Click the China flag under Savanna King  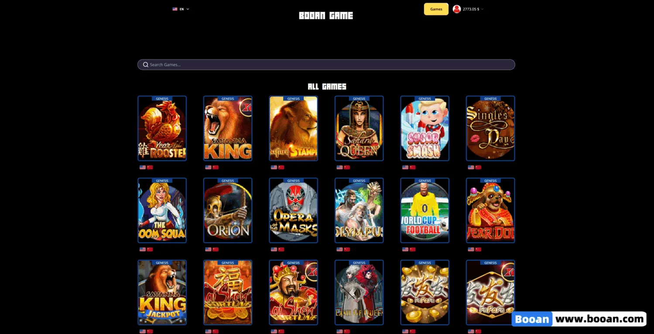click(216, 167)
